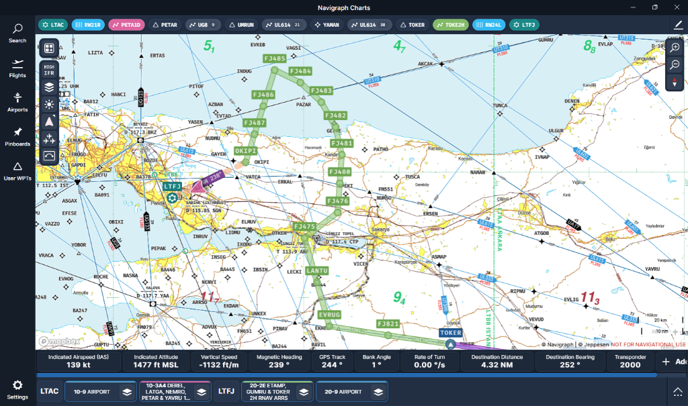688x406 pixels.
Task: Expand layers for 20-9 AIRPORT chart
Action: [x=378, y=391]
